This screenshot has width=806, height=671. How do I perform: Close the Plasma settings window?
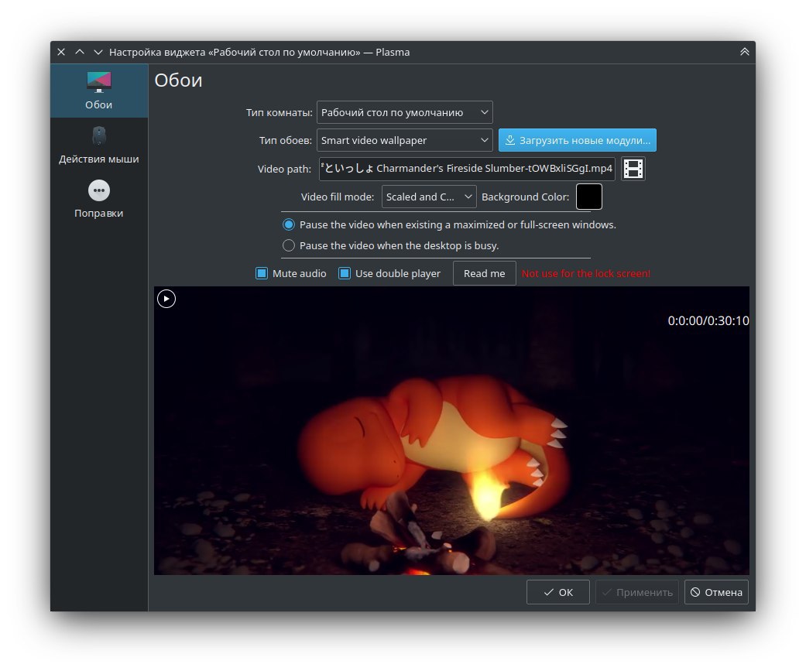tap(61, 52)
